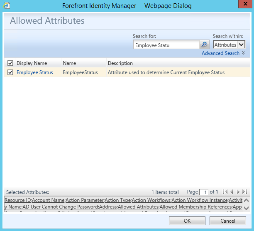Click the magnifier search icon
This screenshot has width=254, height=231.
pos(204,45)
